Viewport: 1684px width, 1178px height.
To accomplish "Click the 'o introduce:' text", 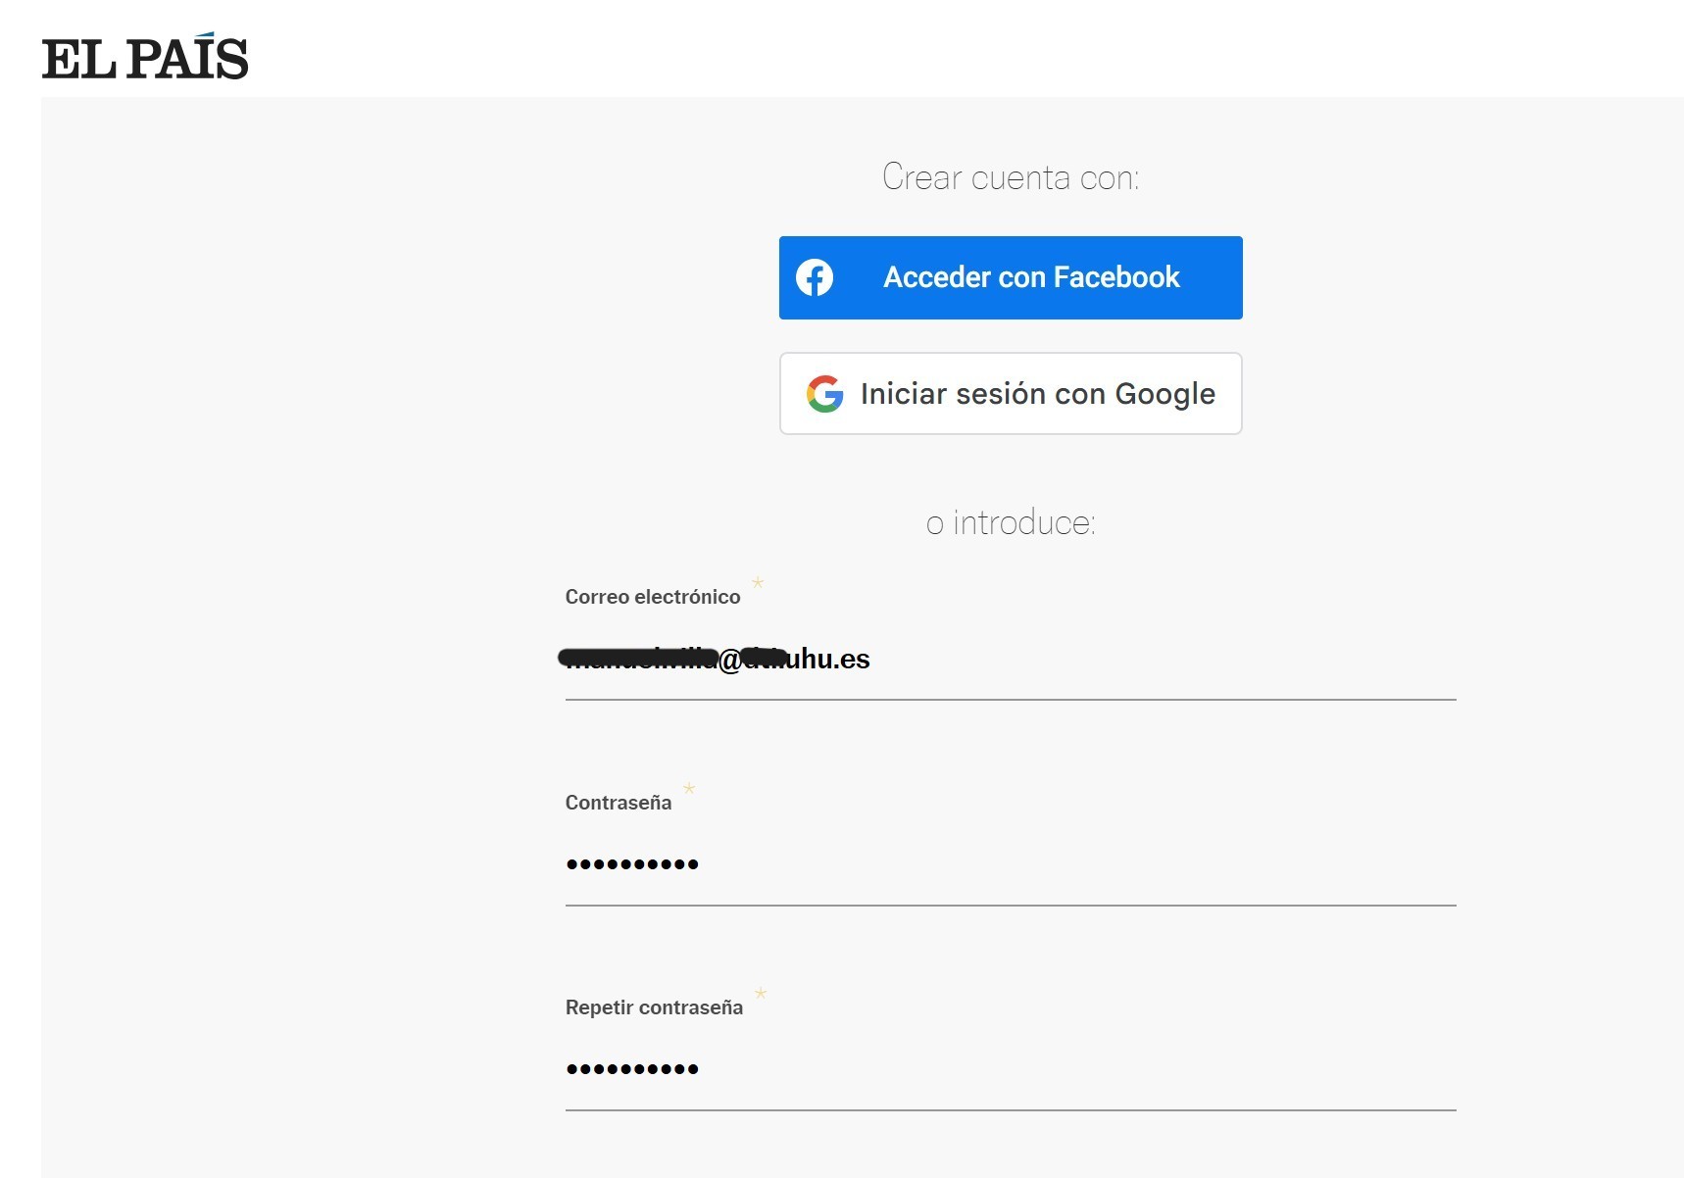I will [x=1011, y=523].
